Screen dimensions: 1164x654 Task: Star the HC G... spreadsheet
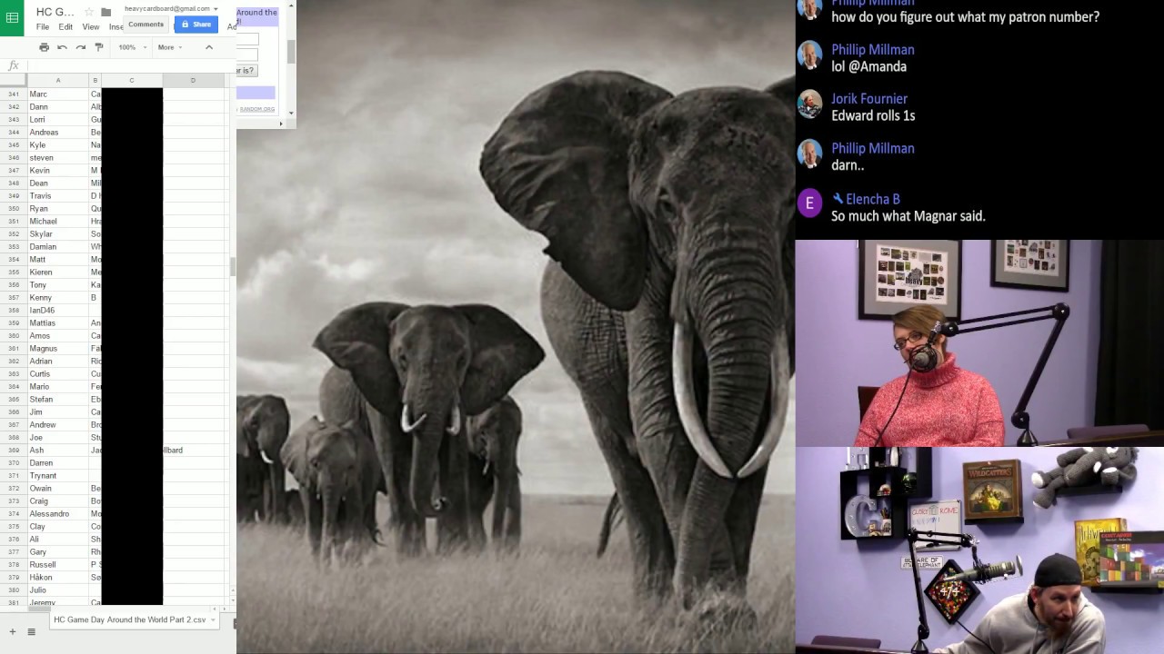point(89,12)
